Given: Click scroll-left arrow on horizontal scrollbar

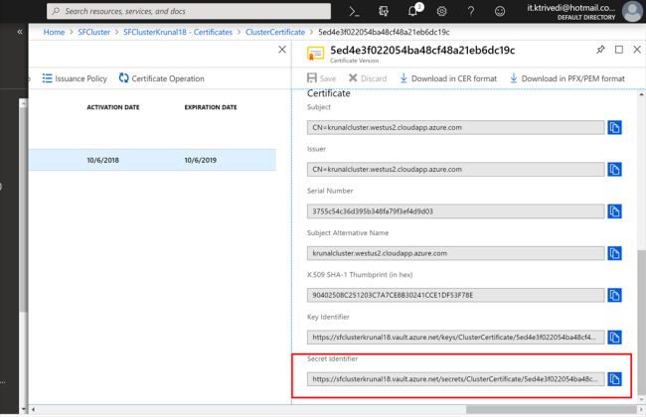Looking at the screenshot, I should [x=33, y=410].
